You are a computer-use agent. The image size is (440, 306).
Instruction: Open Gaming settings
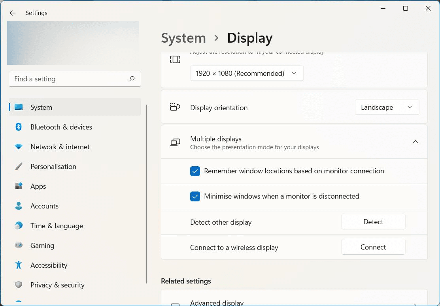pyautogui.click(x=75, y=246)
